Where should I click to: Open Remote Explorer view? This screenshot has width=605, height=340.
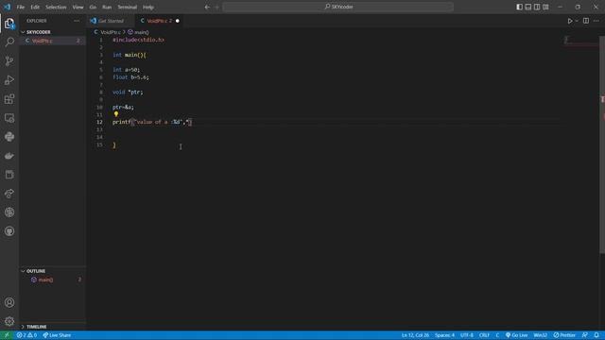[9, 118]
